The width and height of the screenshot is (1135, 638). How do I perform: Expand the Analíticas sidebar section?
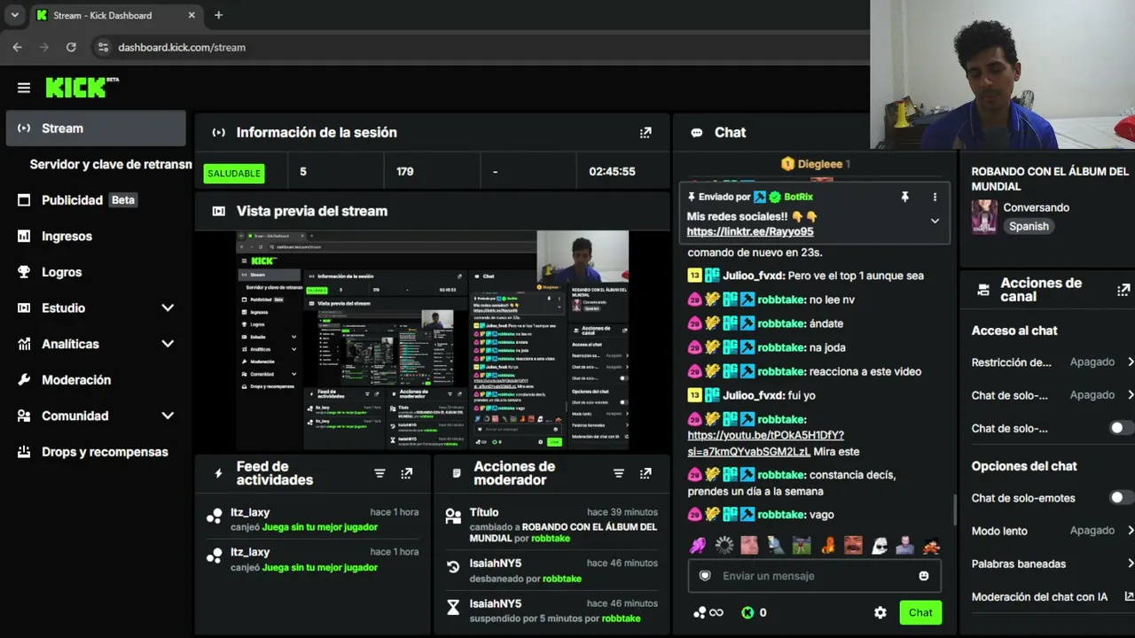point(168,344)
